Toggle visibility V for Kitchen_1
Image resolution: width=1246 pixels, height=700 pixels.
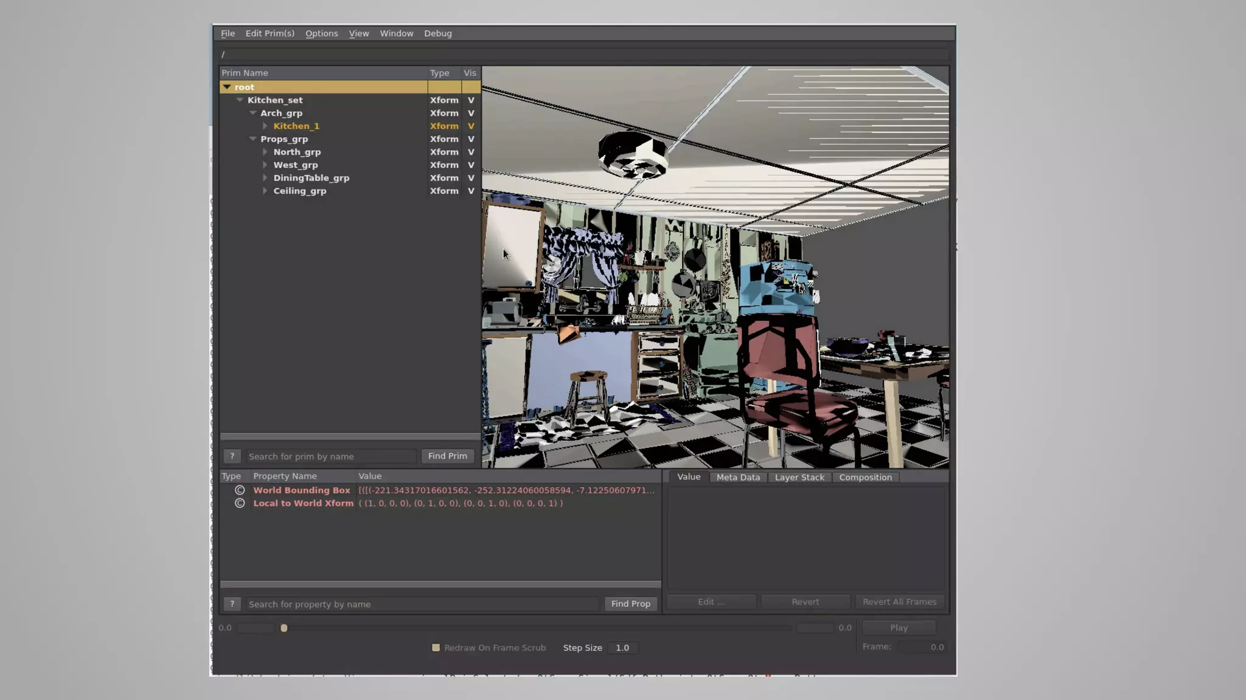click(x=470, y=126)
